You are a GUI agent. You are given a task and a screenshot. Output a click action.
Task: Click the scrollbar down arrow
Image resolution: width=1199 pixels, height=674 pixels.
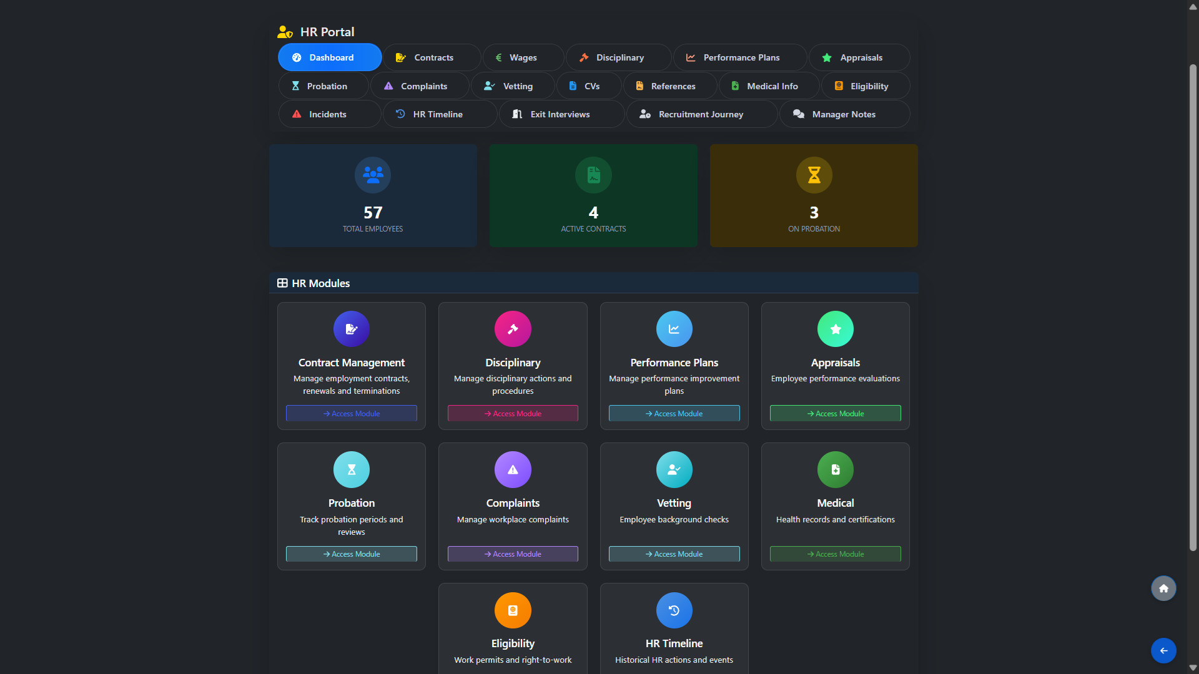pos(1193,668)
